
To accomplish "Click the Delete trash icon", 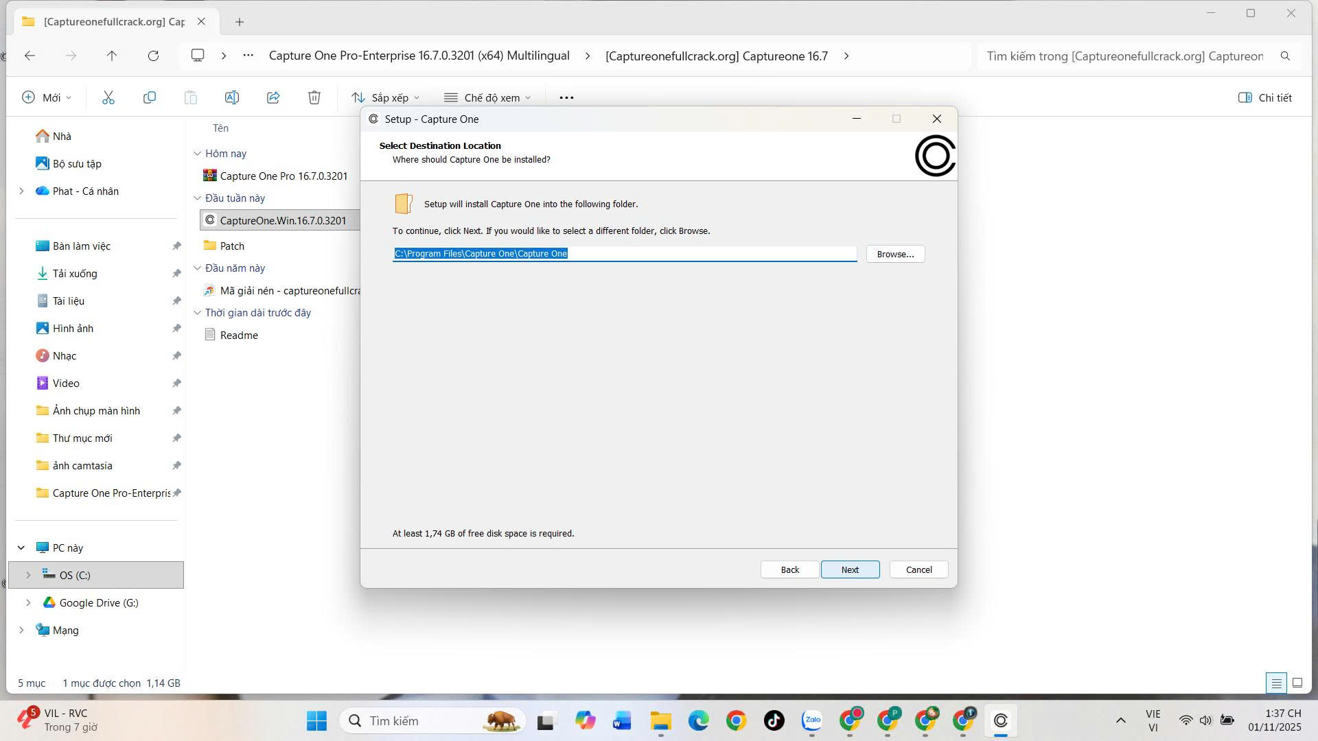I will click(314, 97).
